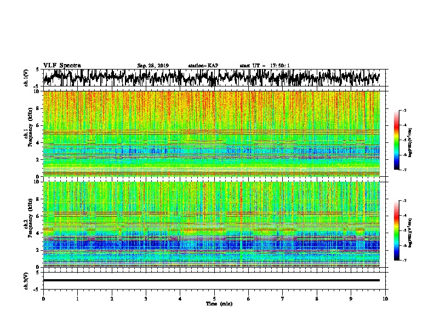Screen dimensions: 434x335
Task: Click the ch.1 "Frequency (kHz)" axis label
Action: [30, 127]
